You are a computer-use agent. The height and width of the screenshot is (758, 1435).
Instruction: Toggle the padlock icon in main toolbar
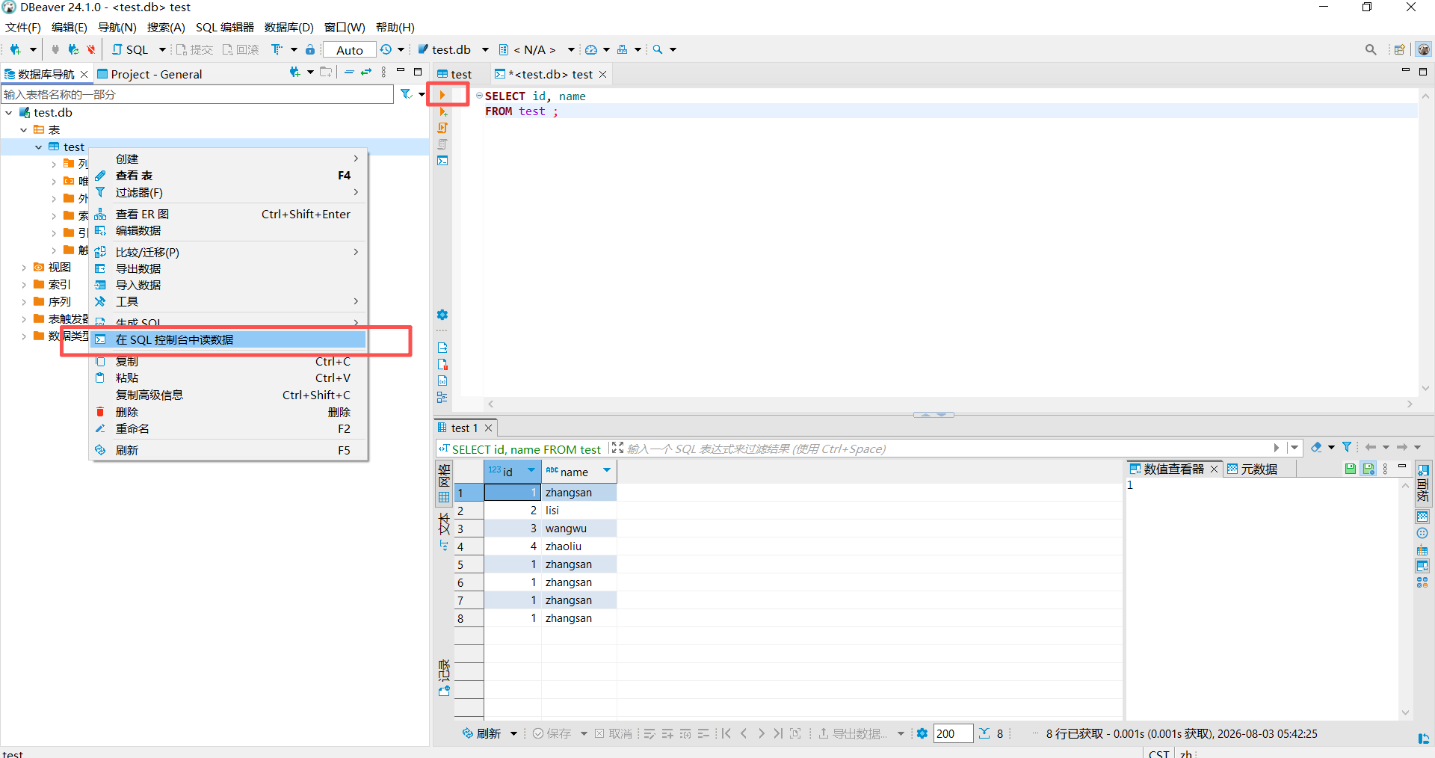[310, 49]
